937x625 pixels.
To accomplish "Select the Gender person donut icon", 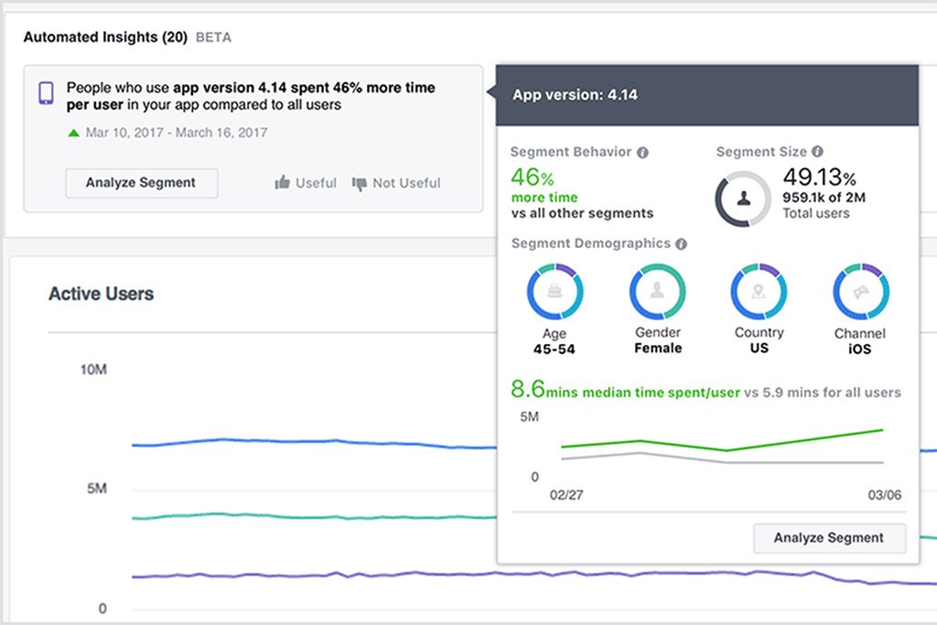I will click(x=657, y=289).
